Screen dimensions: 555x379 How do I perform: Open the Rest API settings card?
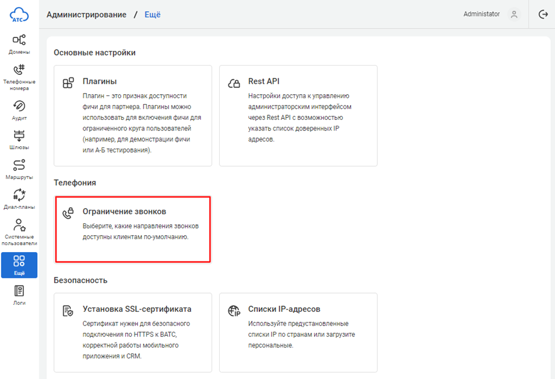point(298,115)
